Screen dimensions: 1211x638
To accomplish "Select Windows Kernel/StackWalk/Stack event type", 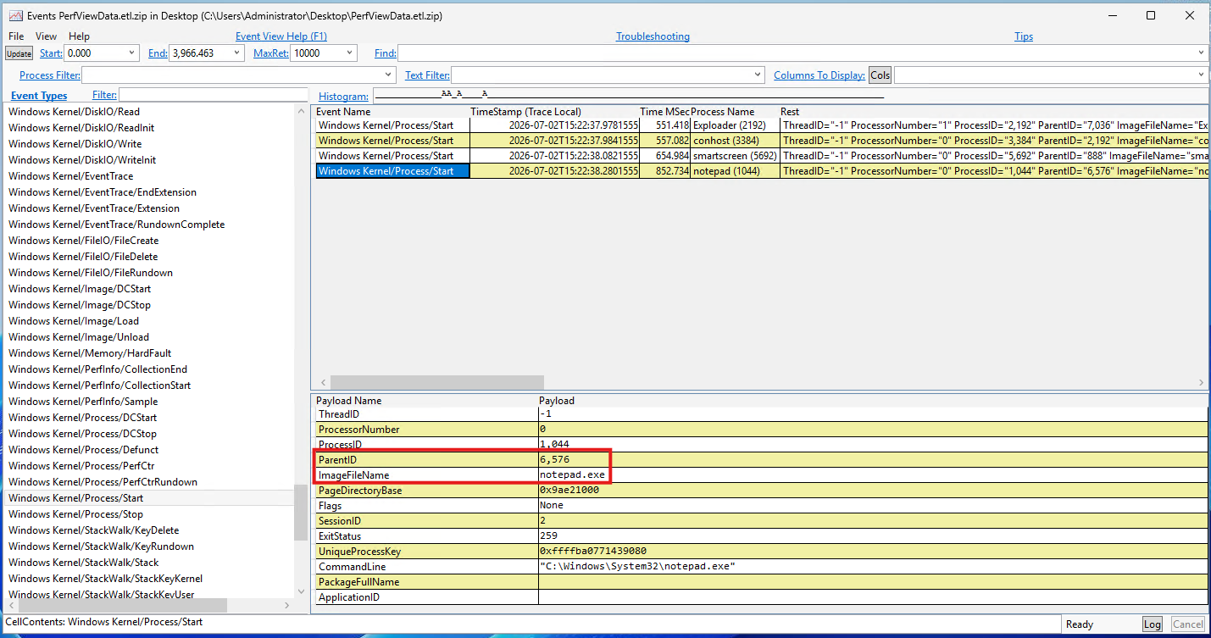I will (x=83, y=563).
